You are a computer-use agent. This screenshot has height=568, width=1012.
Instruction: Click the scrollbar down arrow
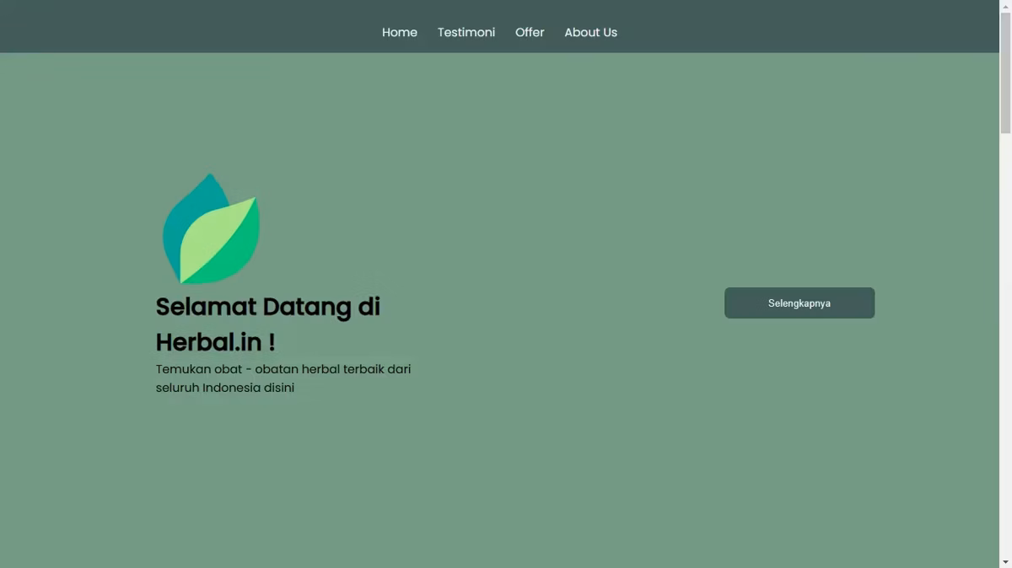[x=1005, y=561]
